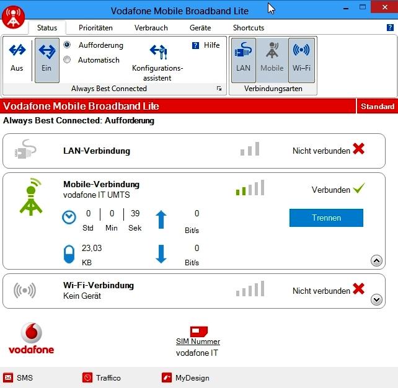Click the Wi-Fi-Verbindung radio wave icon
This screenshot has height=388, width=398.
25,290
